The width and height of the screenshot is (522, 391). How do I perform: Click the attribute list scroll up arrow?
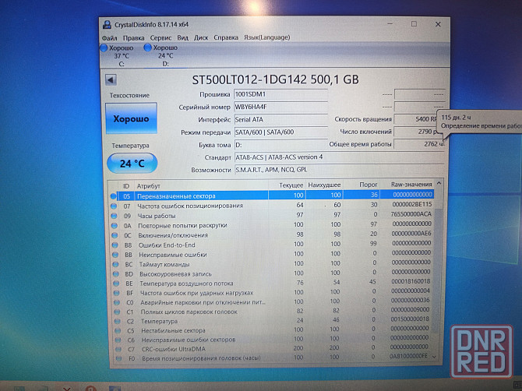click(x=439, y=183)
